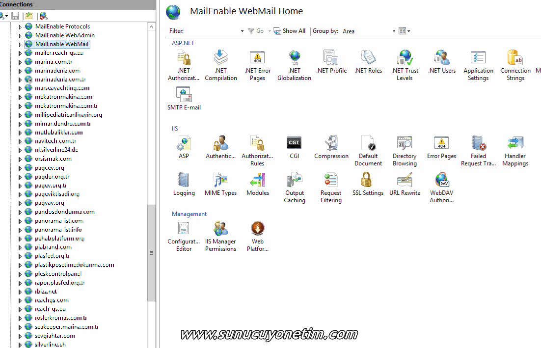Open the SSL Settings feature

click(368, 184)
